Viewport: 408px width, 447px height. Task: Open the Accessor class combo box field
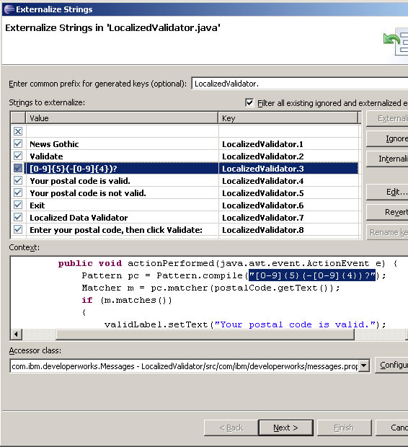tap(190, 366)
